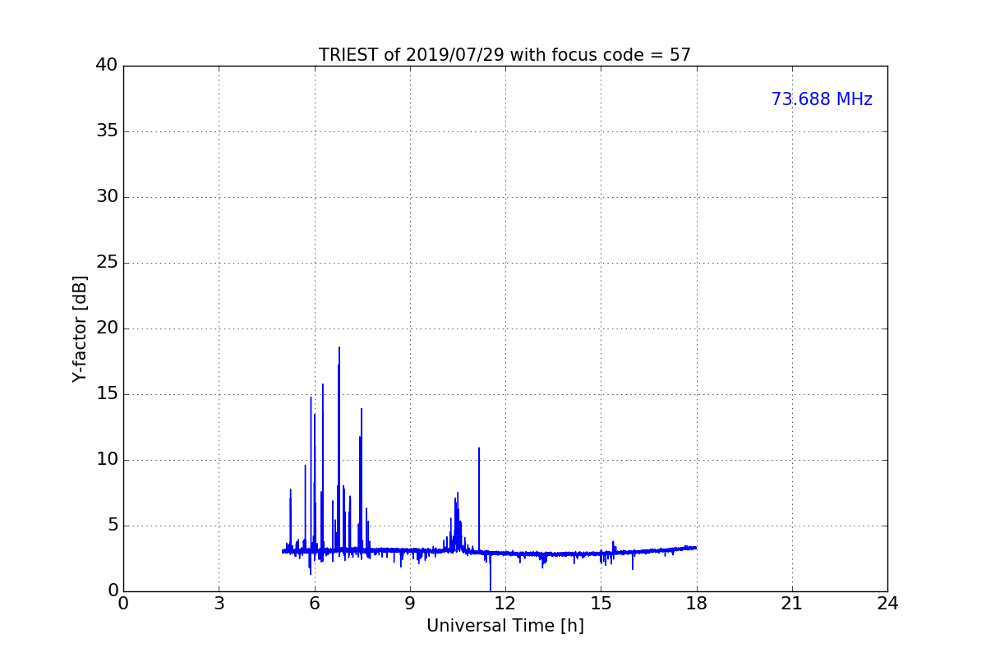Screen dimensions: 986x657
Task: Click the plot title mentioning TRIEST 2019/07/29
Action: [505, 55]
